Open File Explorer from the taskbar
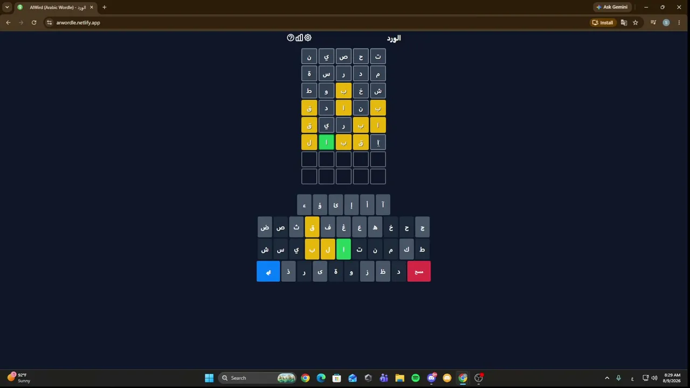 coord(399,378)
